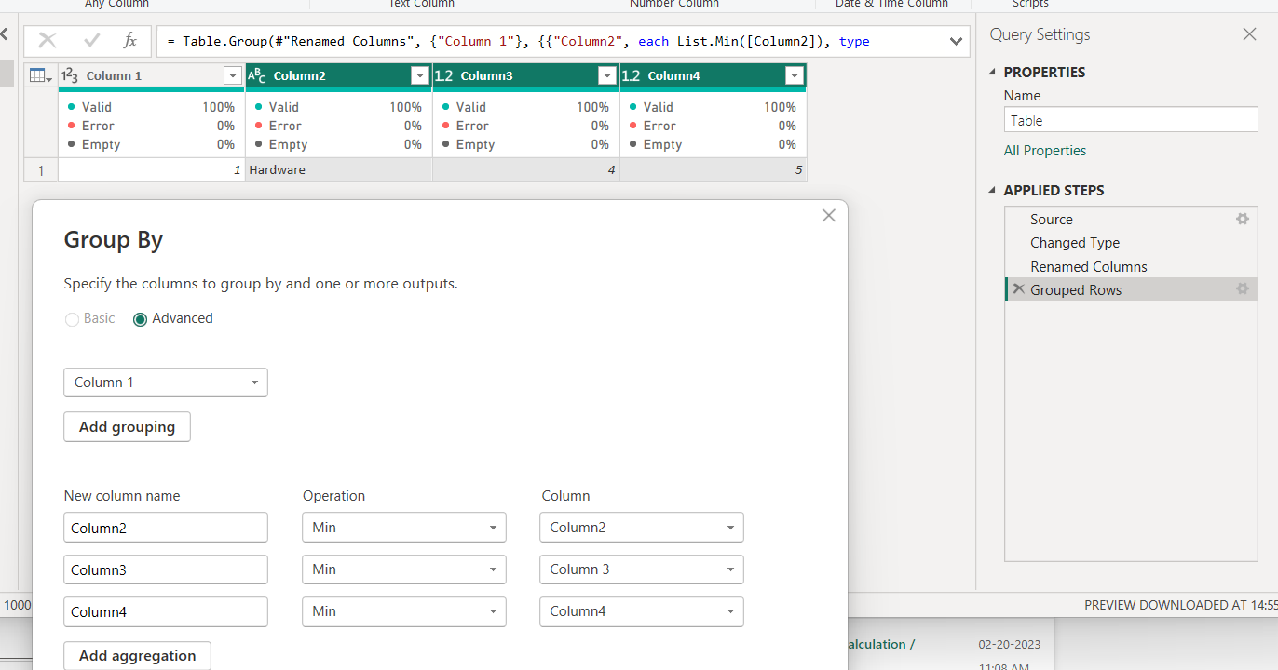
Task: Close the Query Settings pane
Action: coord(1250,34)
